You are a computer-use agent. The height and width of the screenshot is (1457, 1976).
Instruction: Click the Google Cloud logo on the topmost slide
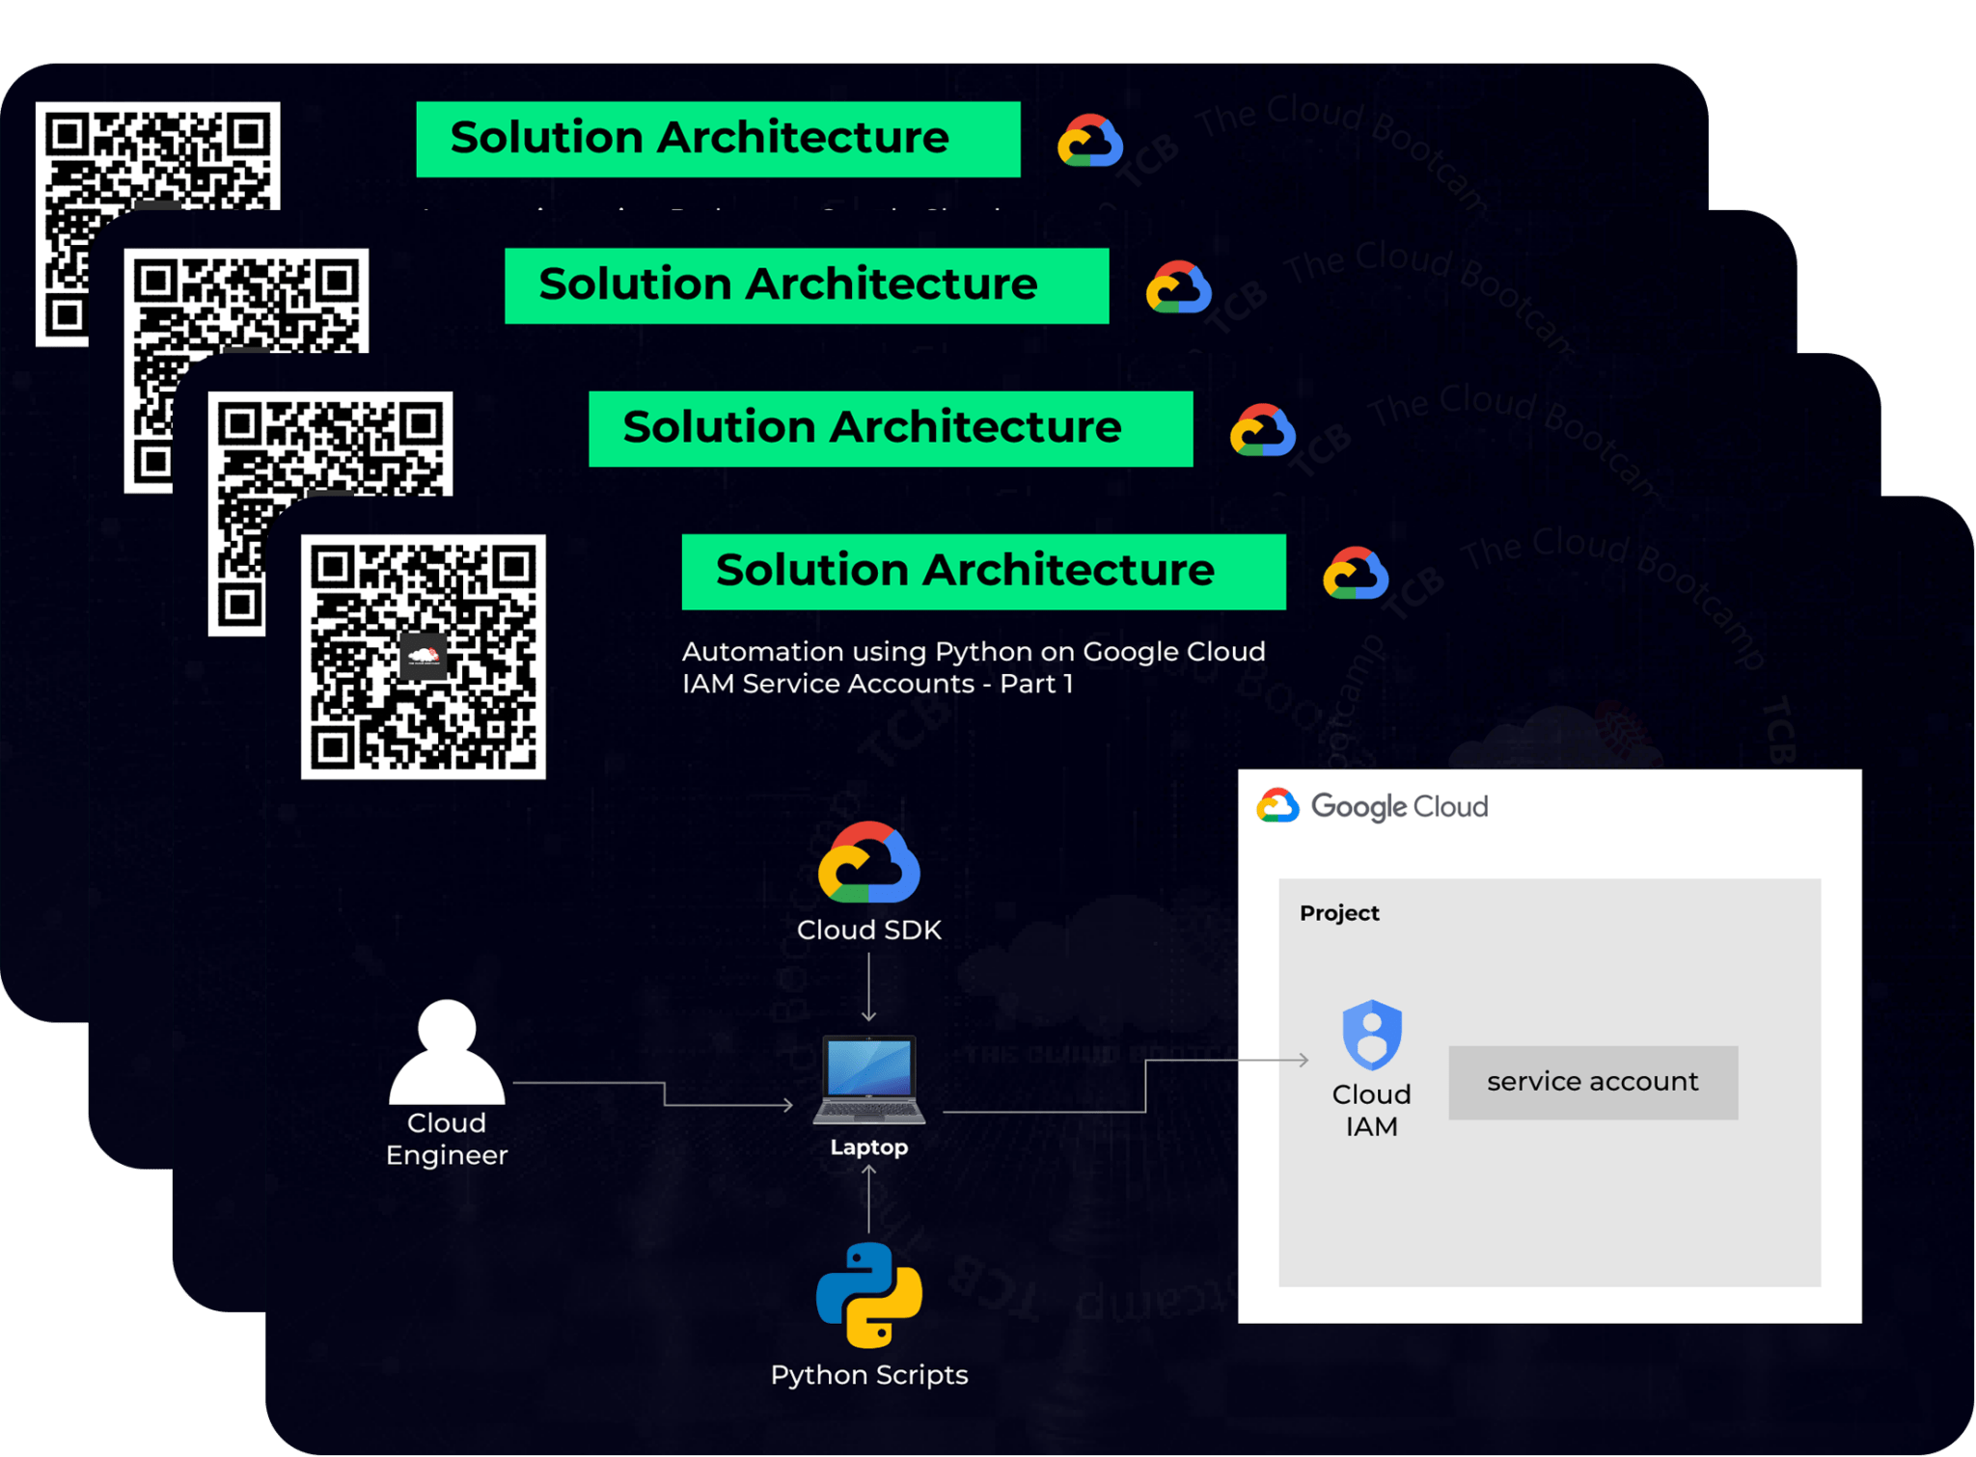pyautogui.click(x=1091, y=141)
